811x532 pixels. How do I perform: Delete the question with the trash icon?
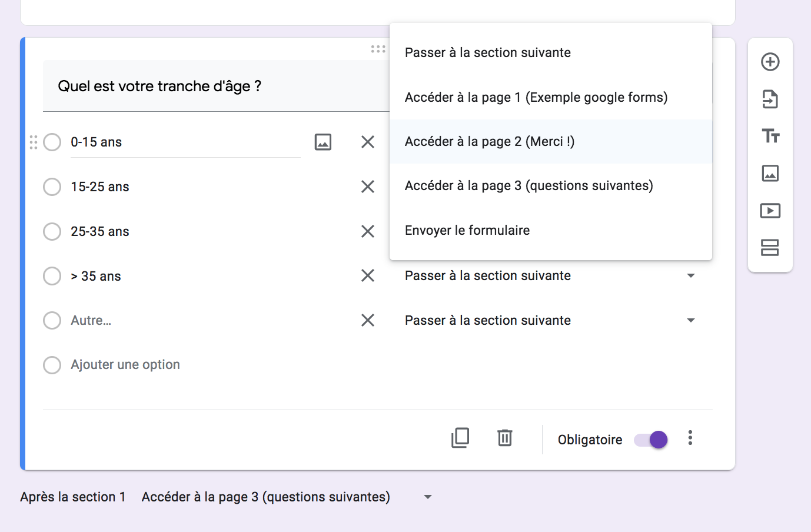505,438
